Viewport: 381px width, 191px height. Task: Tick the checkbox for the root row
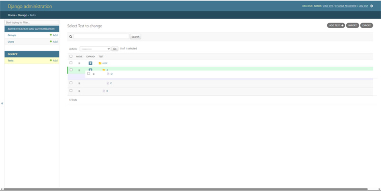click(71, 63)
